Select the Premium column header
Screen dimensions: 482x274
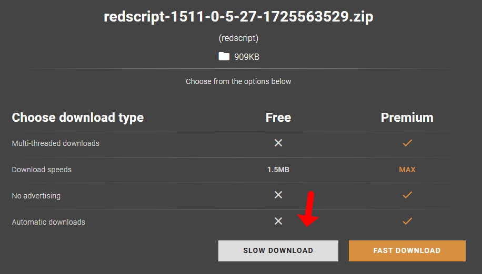pos(407,118)
